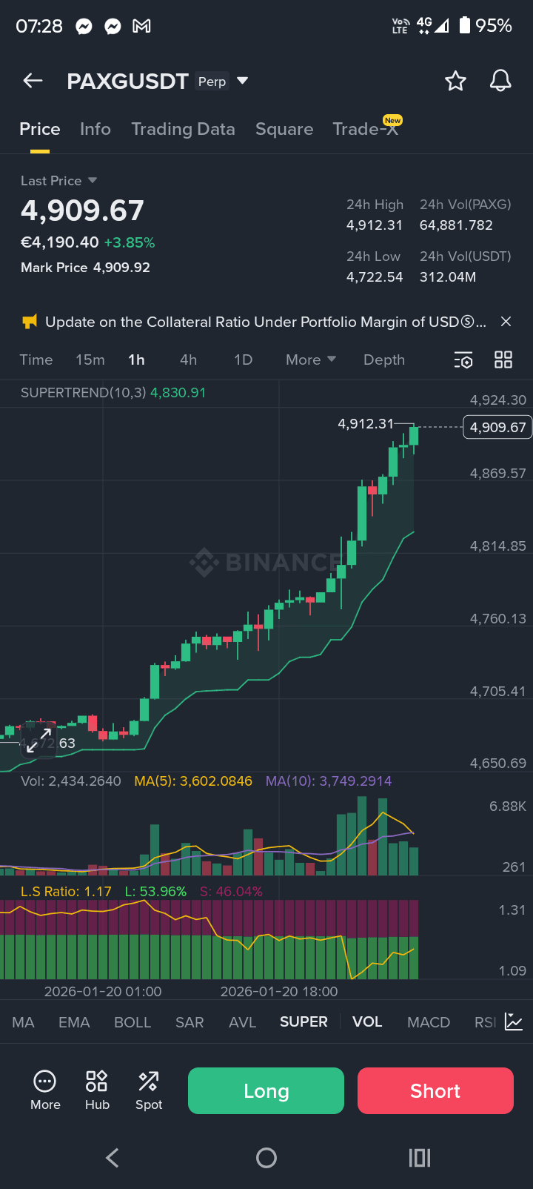This screenshot has width=533, height=1189.
Task: Open the More menu with ellipsis icon
Action: [45, 1090]
